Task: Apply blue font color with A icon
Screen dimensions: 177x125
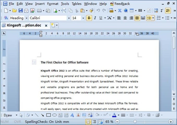Action: (x=114, y=115)
